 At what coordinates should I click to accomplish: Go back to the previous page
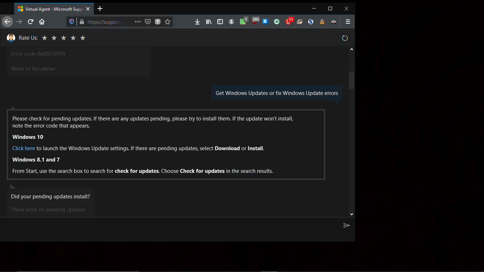(7, 22)
